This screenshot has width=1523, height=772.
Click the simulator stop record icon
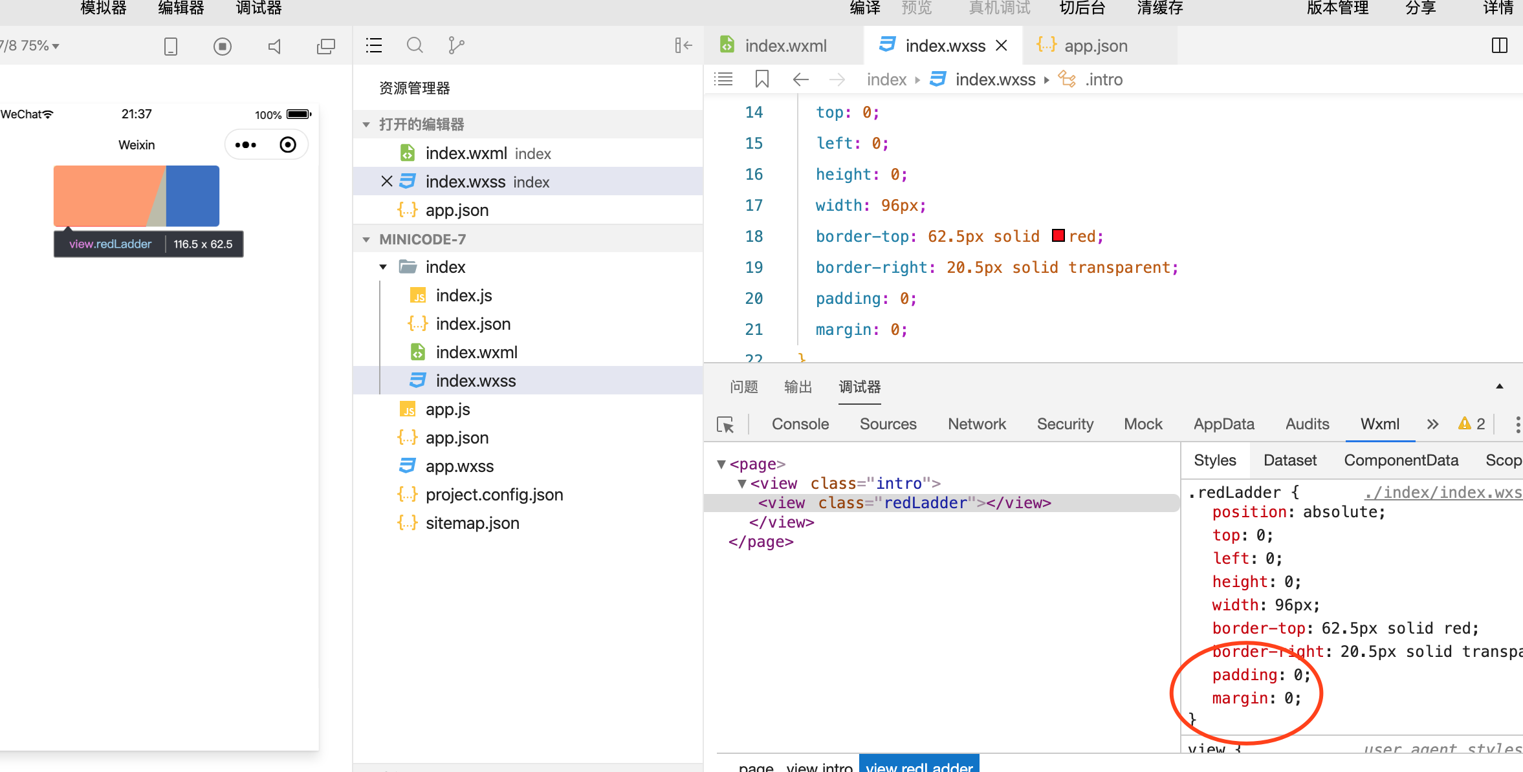(222, 46)
